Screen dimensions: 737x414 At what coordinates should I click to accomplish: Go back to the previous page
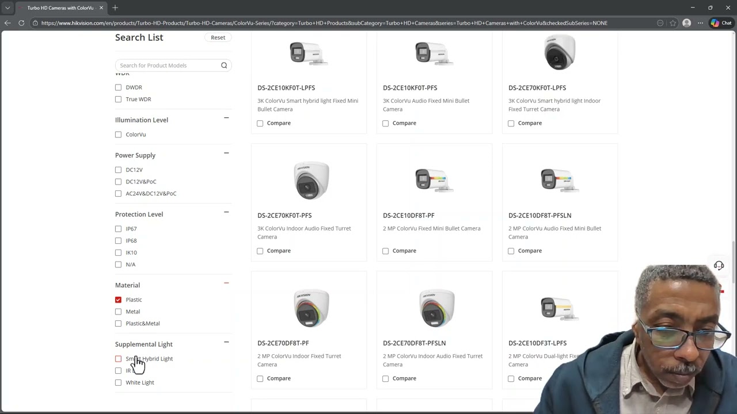coord(7,23)
